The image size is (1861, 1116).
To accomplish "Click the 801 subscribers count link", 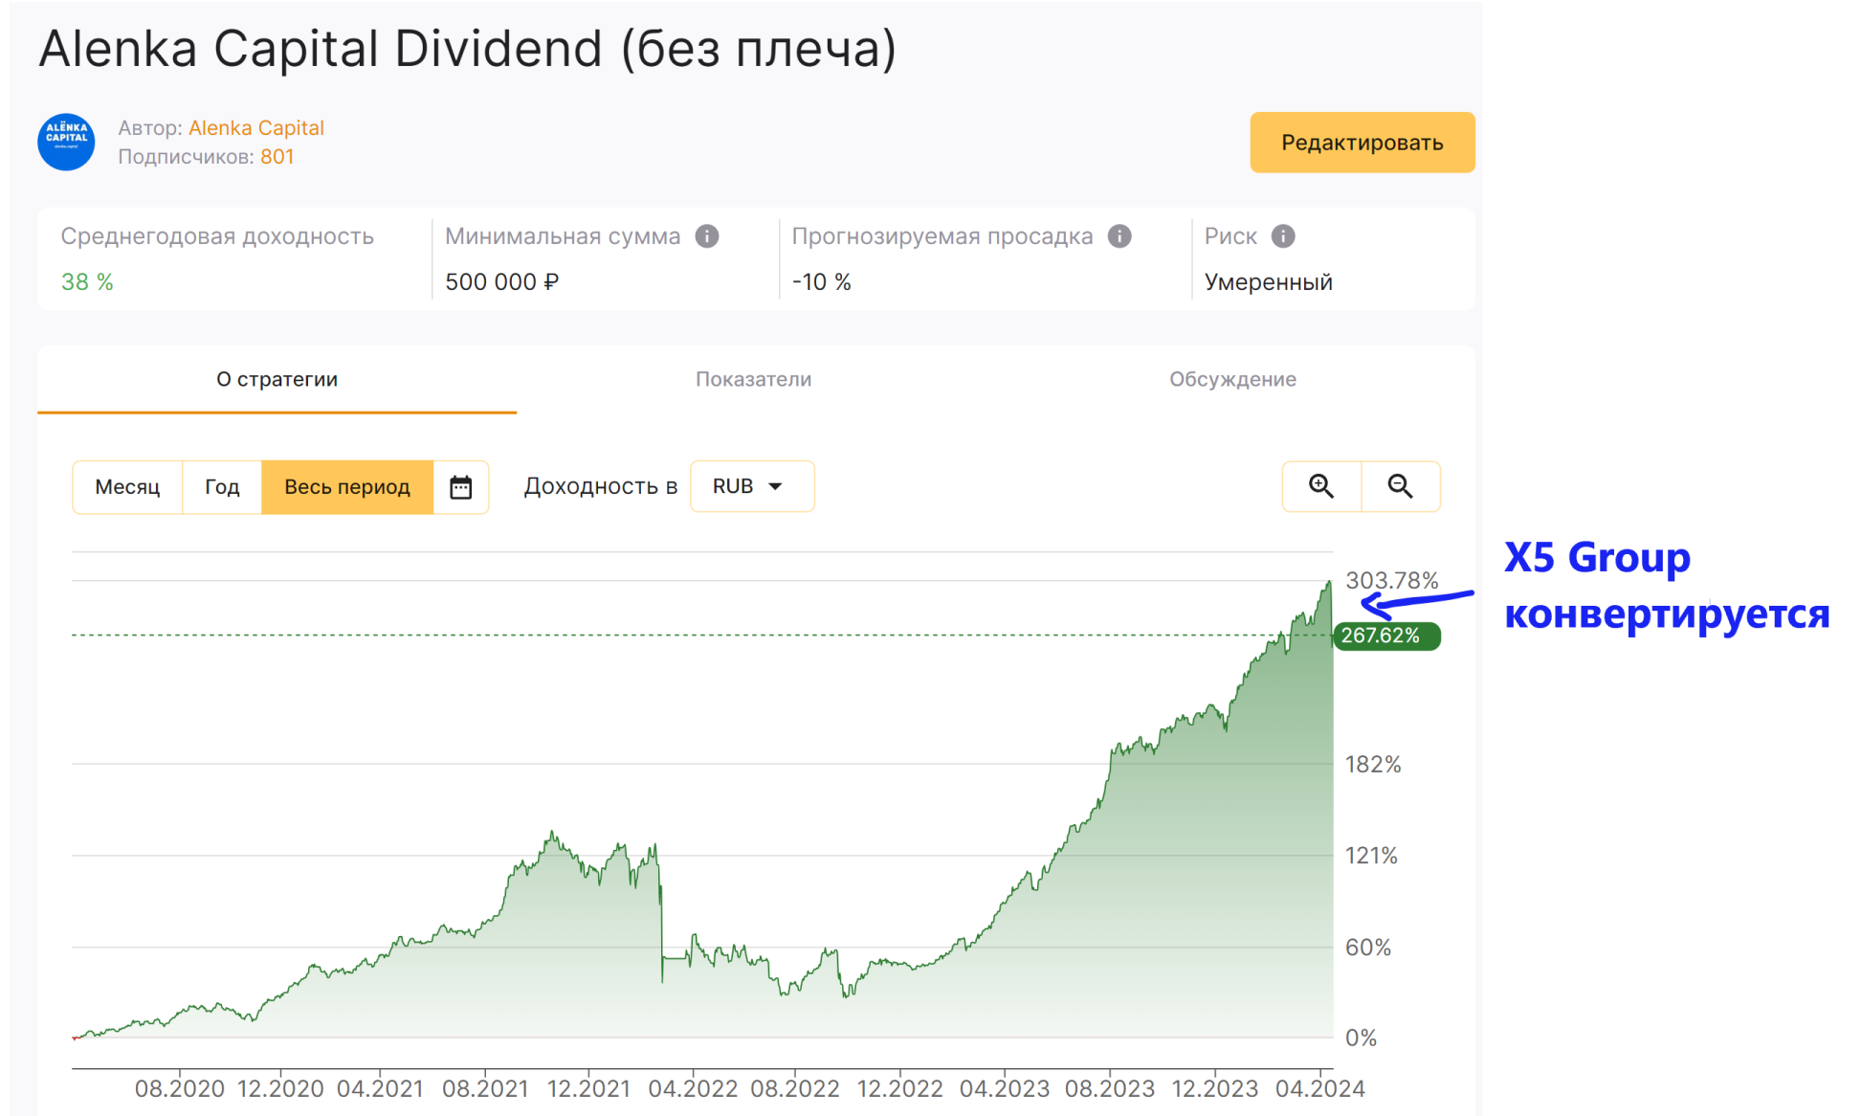I will tap(277, 157).
